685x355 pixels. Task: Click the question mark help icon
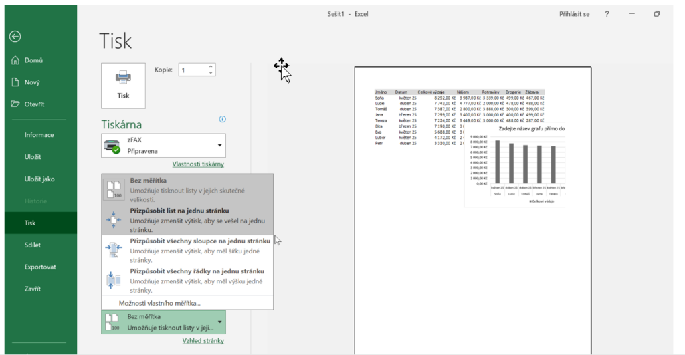[607, 14]
